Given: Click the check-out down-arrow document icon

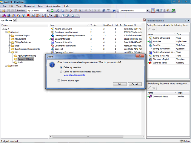Looking at the screenshot, I should click(73, 15).
